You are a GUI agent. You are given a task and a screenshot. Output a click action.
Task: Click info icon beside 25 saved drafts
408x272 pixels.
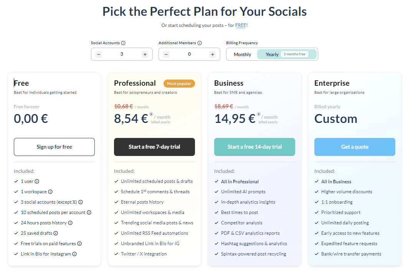(56, 233)
